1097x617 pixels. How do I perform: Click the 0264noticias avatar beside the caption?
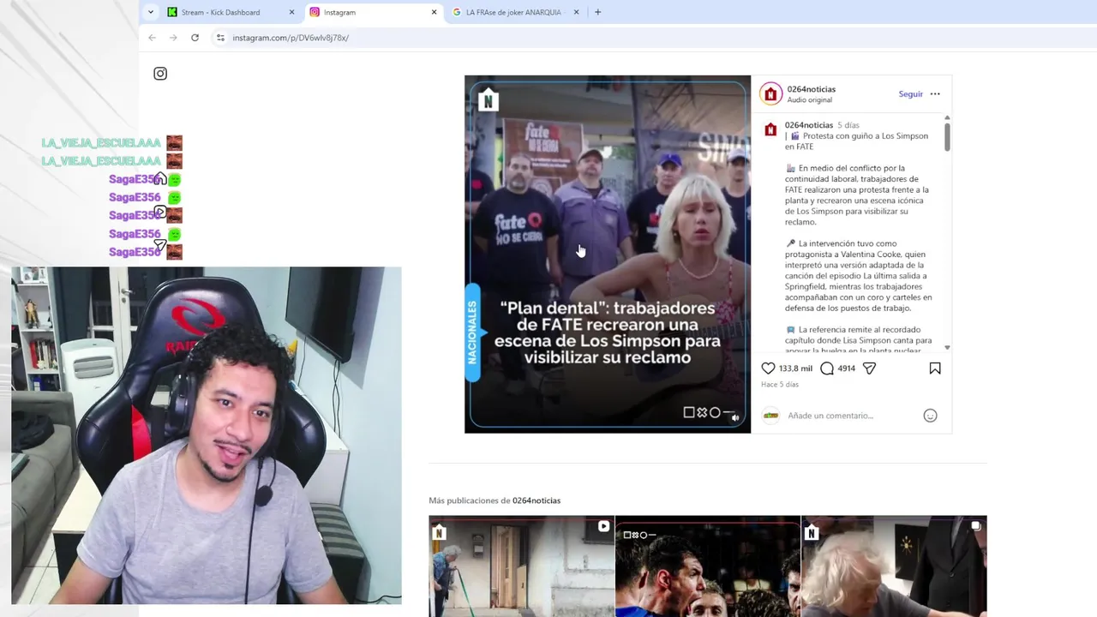click(770, 130)
